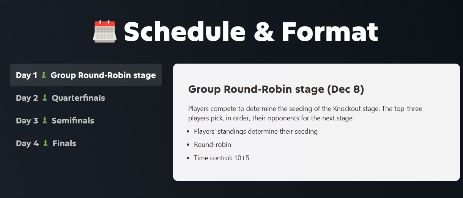463x198 pixels.
Task: Switch to the Day 2 Quarterfinals tab
Action: pyautogui.click(x=60, y=98)
